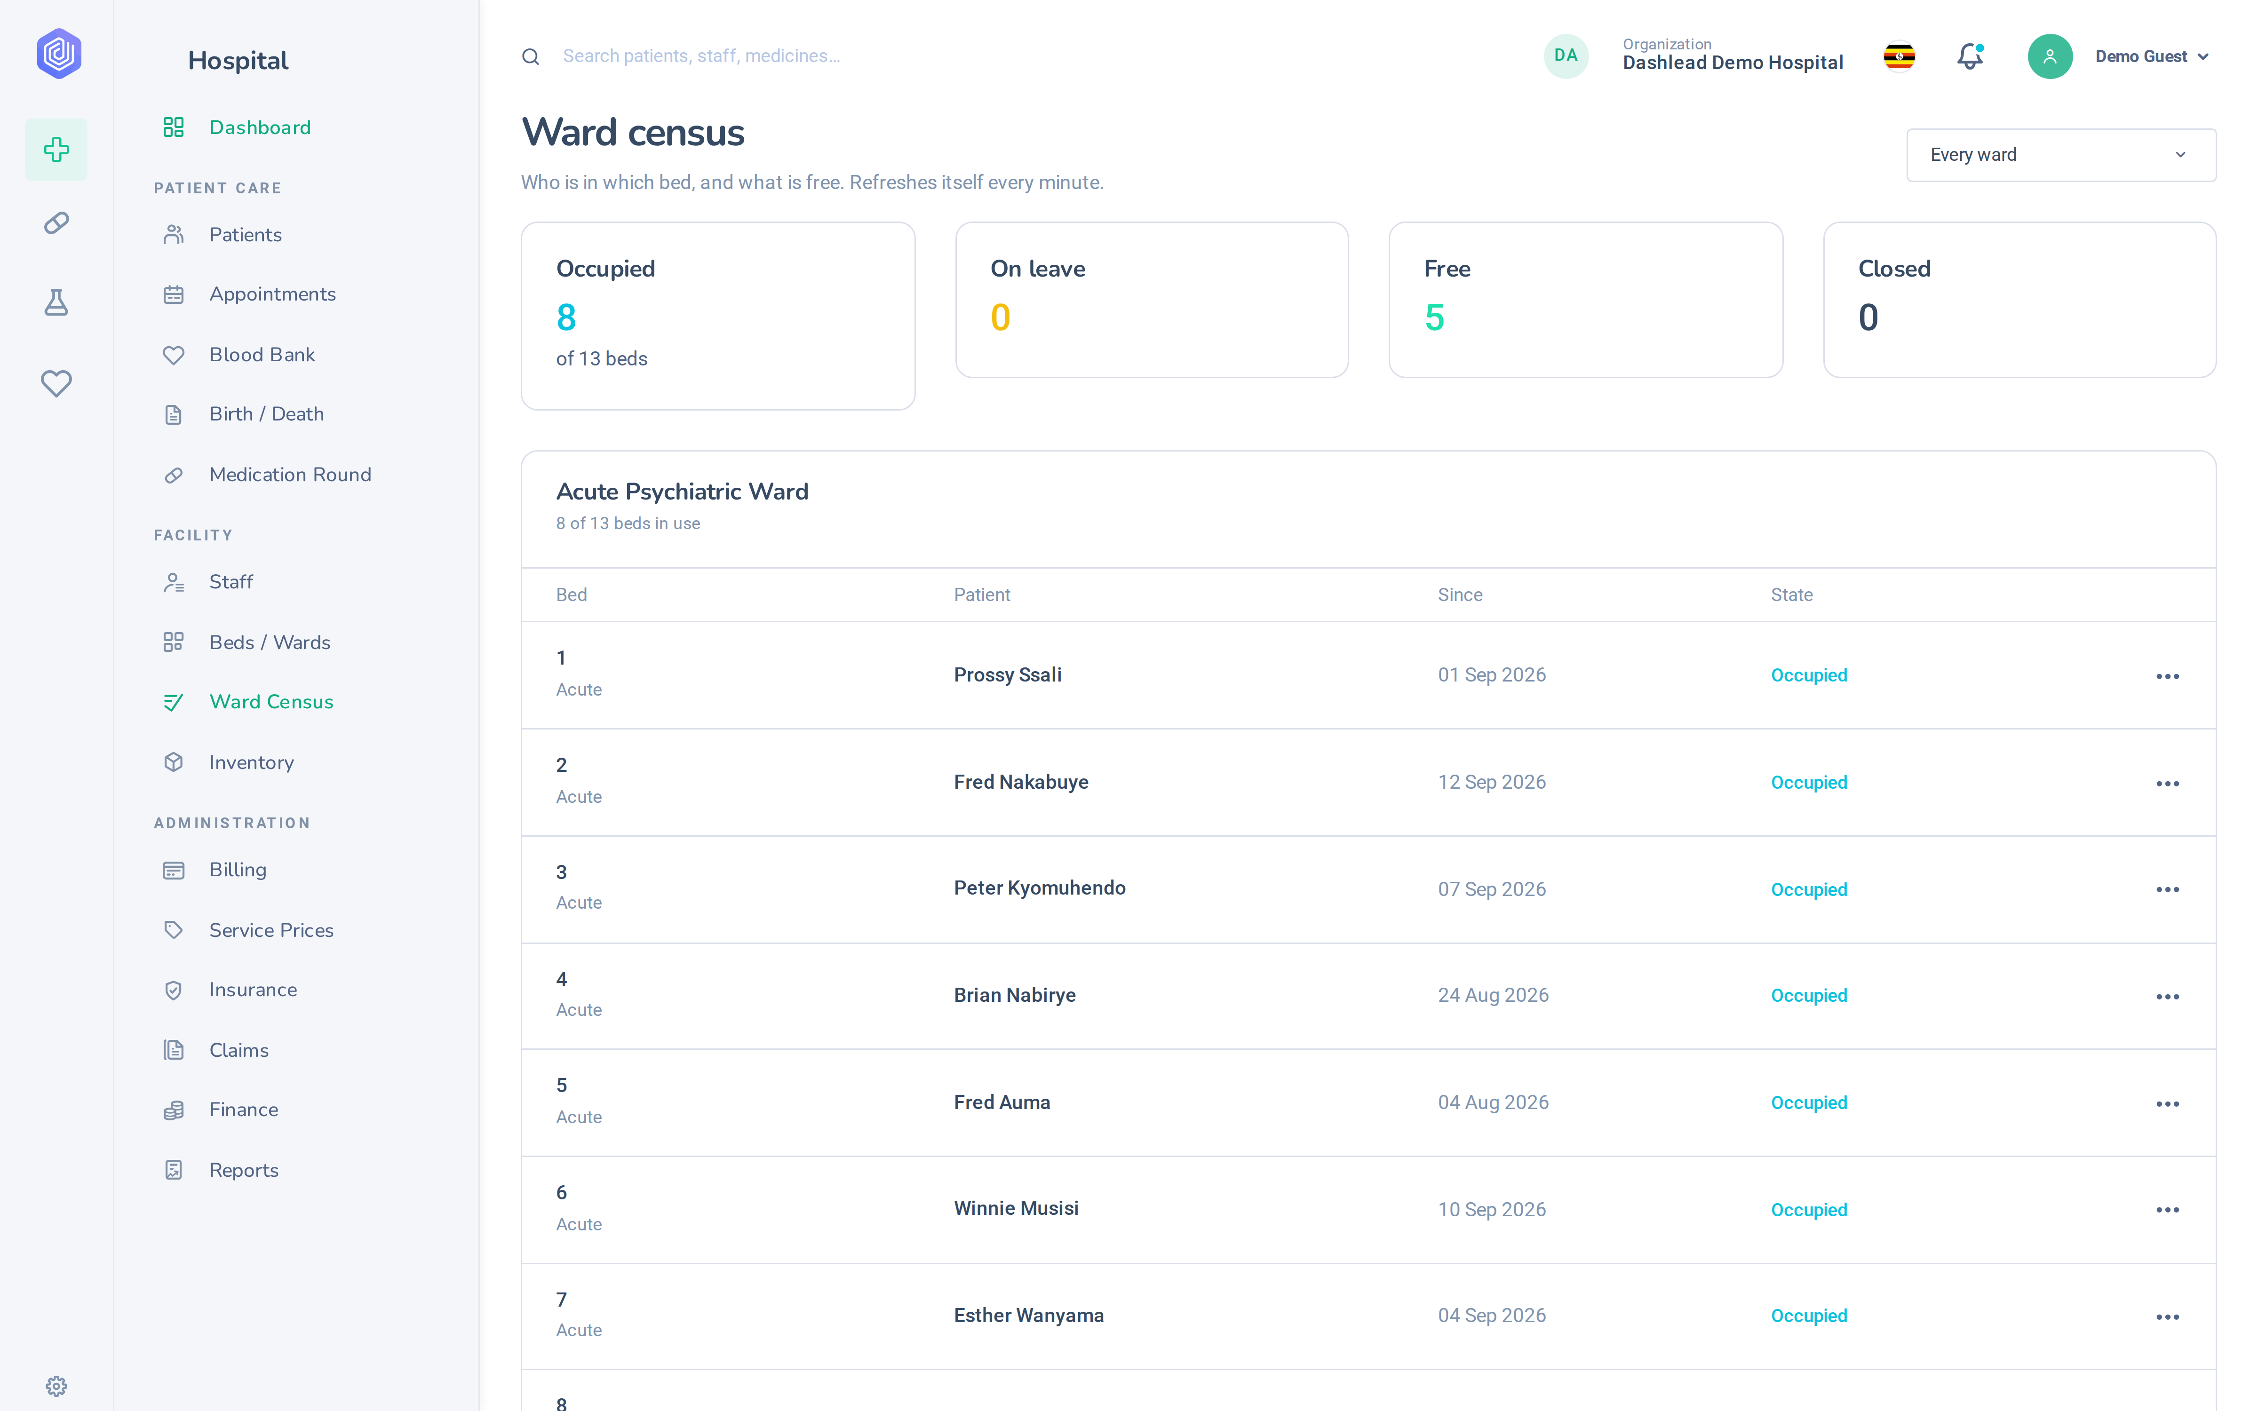Screen dimensions: 2258x1411
Task: Open the Laboratory flask module icon
Action: pyautogui.click(x=56, y=302)
